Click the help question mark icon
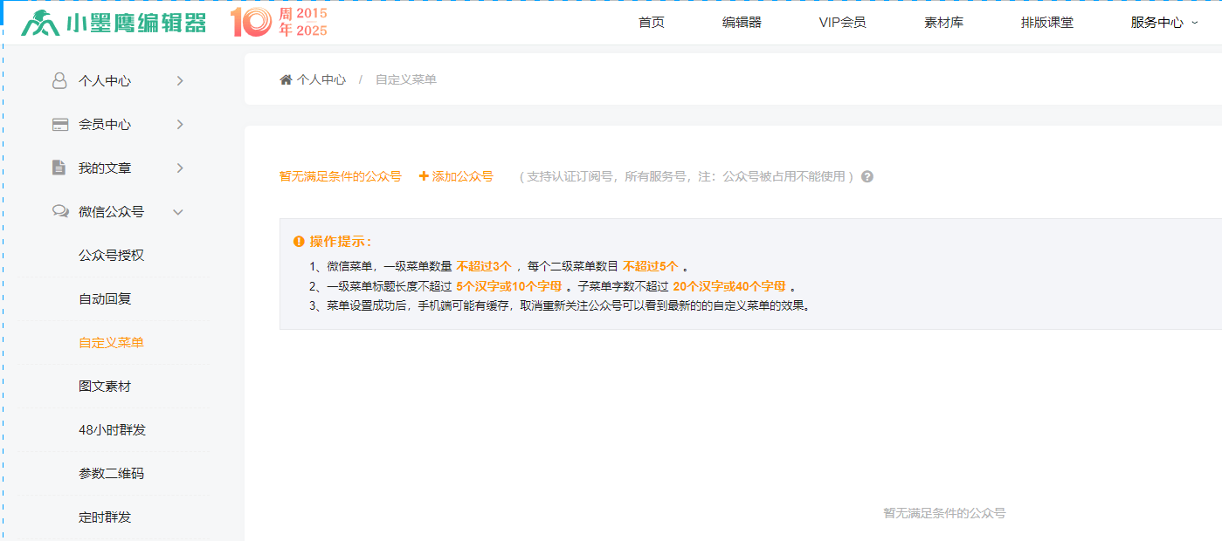Viewport: 1222px width, 541px height. [x=867, y=176]
